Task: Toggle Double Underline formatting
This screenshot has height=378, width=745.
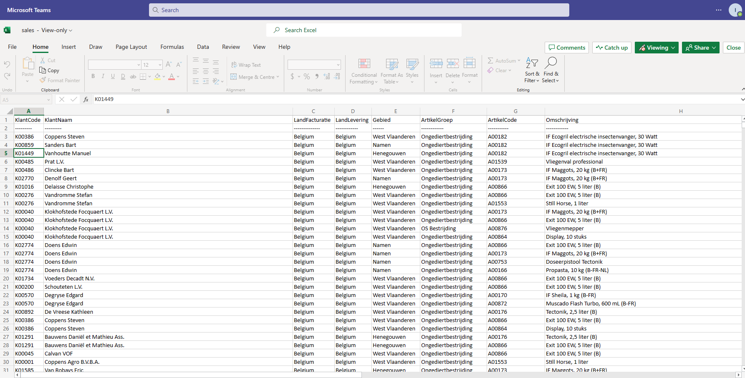Action: tap(123, 76)
